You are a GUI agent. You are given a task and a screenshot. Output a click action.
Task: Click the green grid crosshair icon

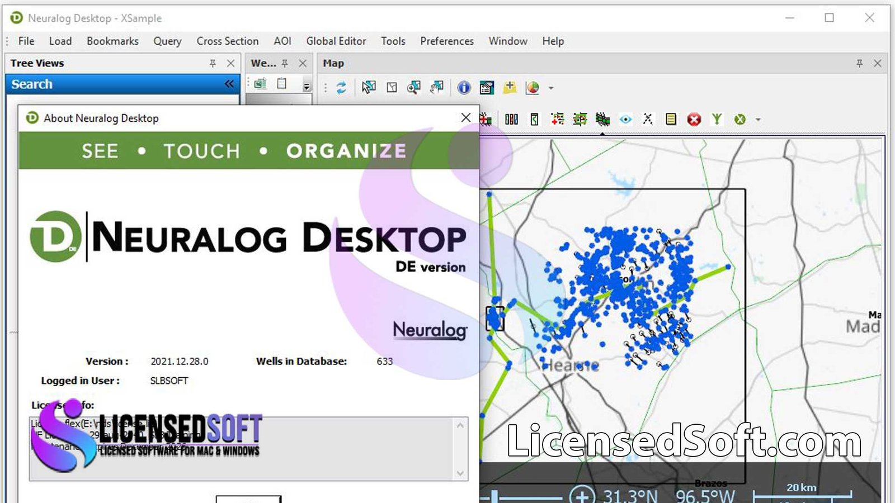[580, 119]
